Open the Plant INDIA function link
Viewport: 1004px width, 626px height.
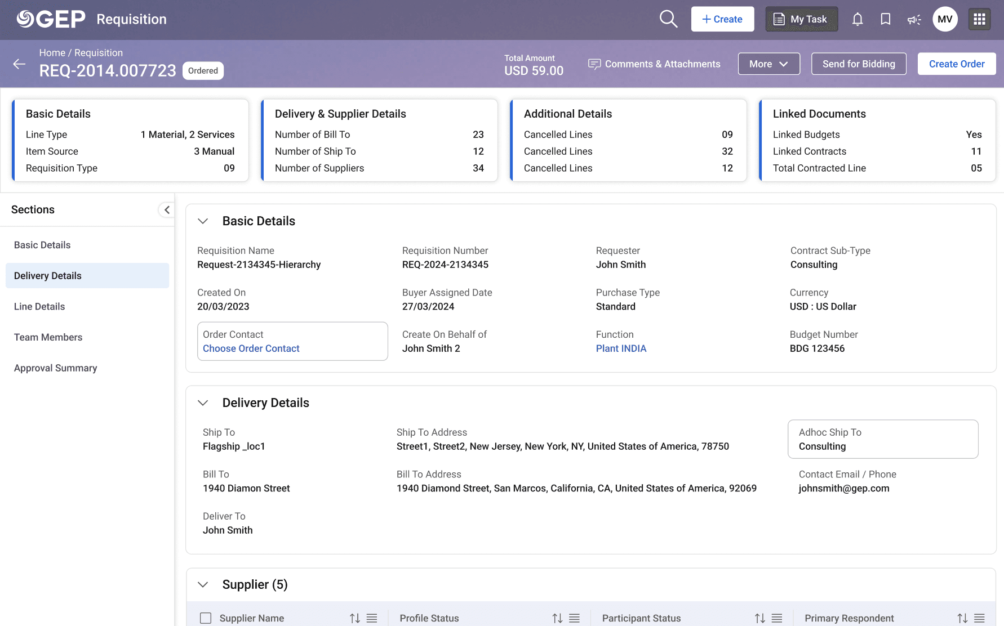pyautogui.click(x=621, y=348)
